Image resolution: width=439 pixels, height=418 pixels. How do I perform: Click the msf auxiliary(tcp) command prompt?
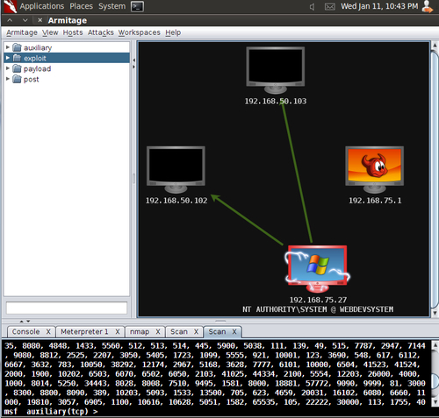pos(51,412)
